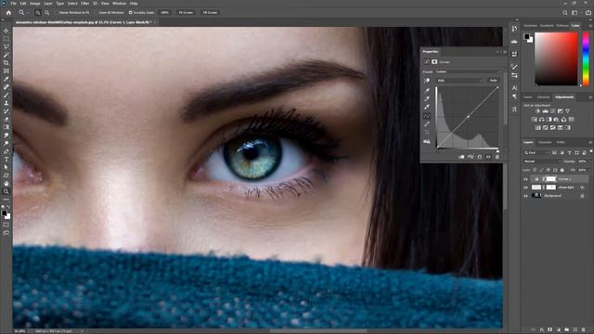
Task: Click the 100% zoom button
Action: (164, 12)
